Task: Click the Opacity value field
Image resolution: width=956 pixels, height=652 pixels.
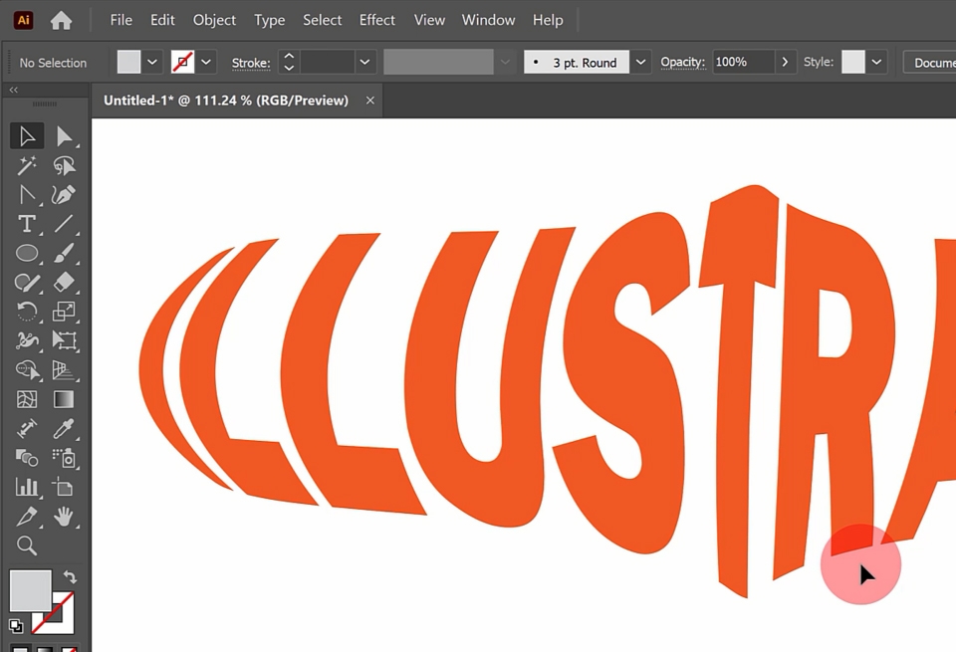Action: (743, 62)
